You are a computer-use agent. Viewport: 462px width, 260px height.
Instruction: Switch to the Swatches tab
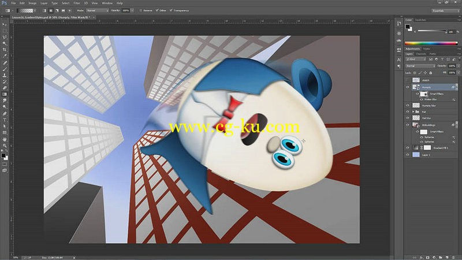pyautogui.click(x=420, y=20)
